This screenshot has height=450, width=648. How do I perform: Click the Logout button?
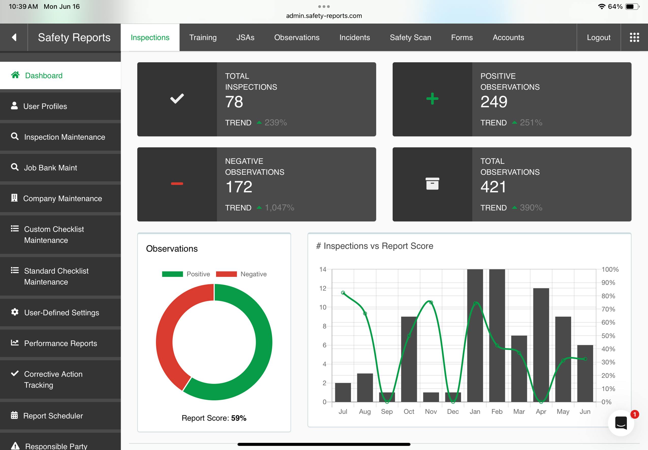598,37
